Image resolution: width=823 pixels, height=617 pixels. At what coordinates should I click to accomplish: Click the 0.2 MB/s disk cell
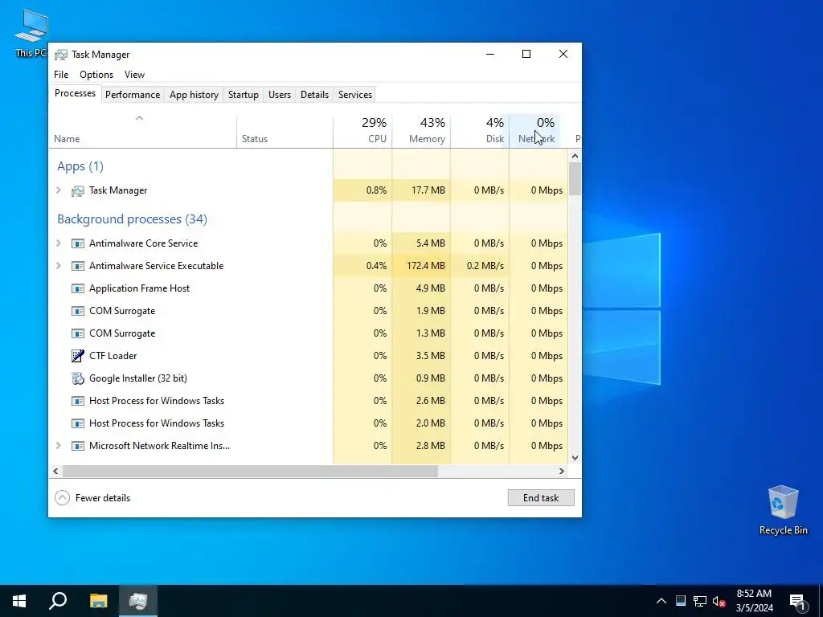(x=480, y=266)
